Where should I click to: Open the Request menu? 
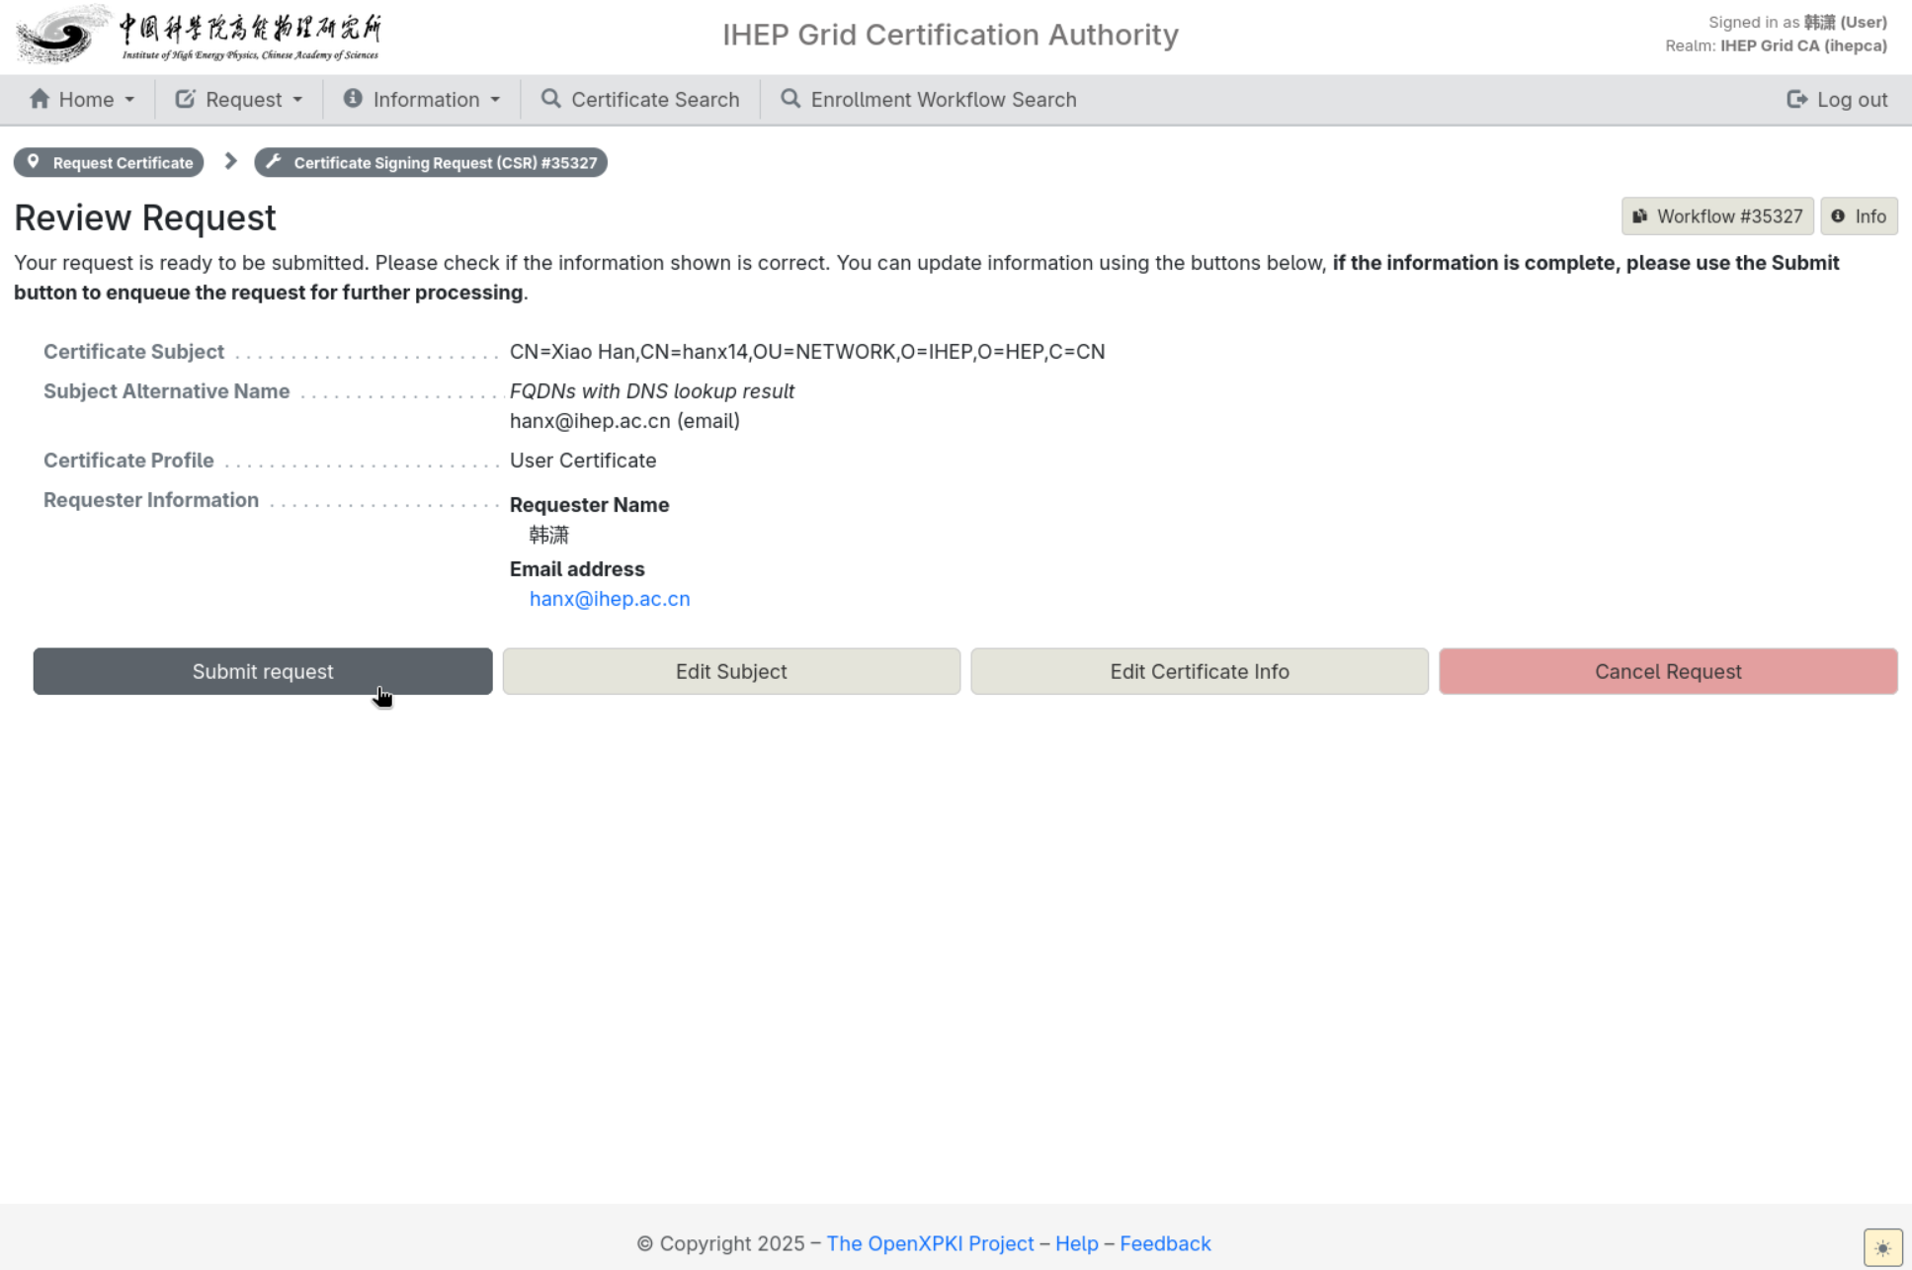[x=239, y=99]
